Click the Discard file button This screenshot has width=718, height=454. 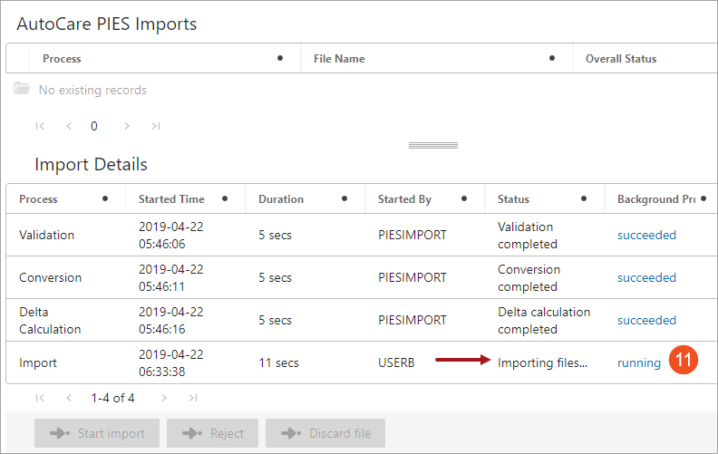(325, 433)
